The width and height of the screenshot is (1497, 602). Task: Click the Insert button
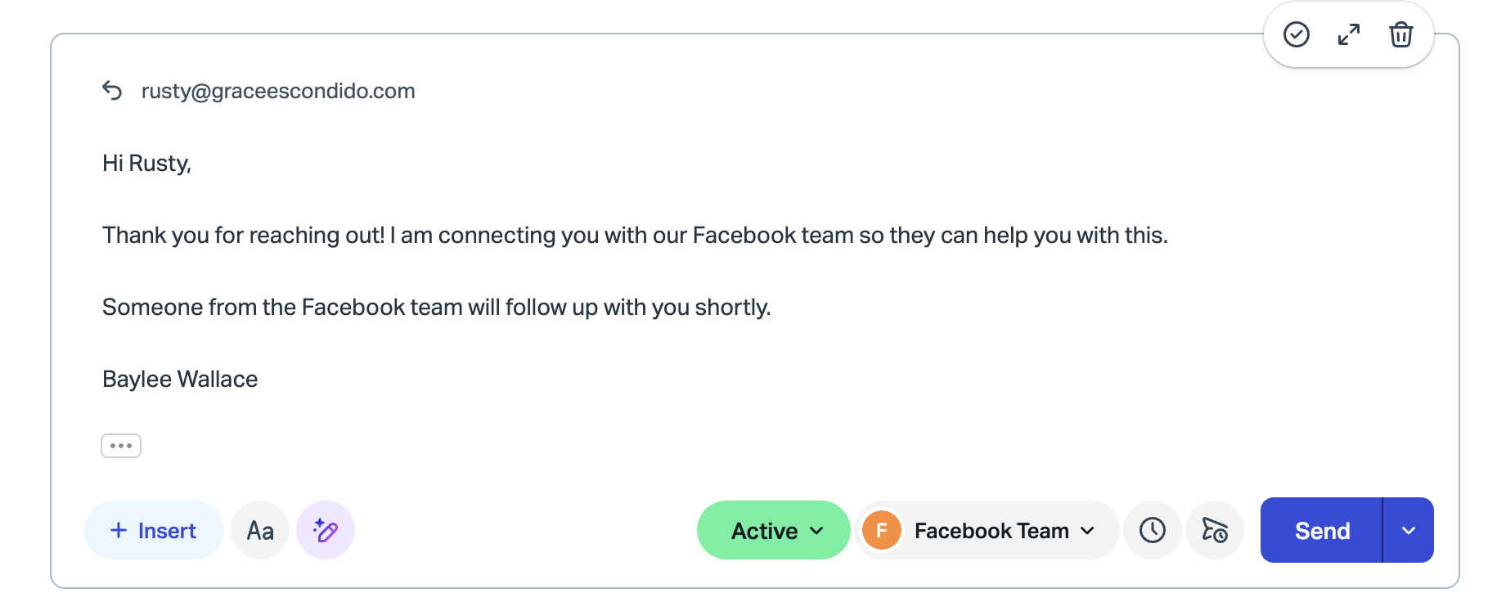(154, 530)
